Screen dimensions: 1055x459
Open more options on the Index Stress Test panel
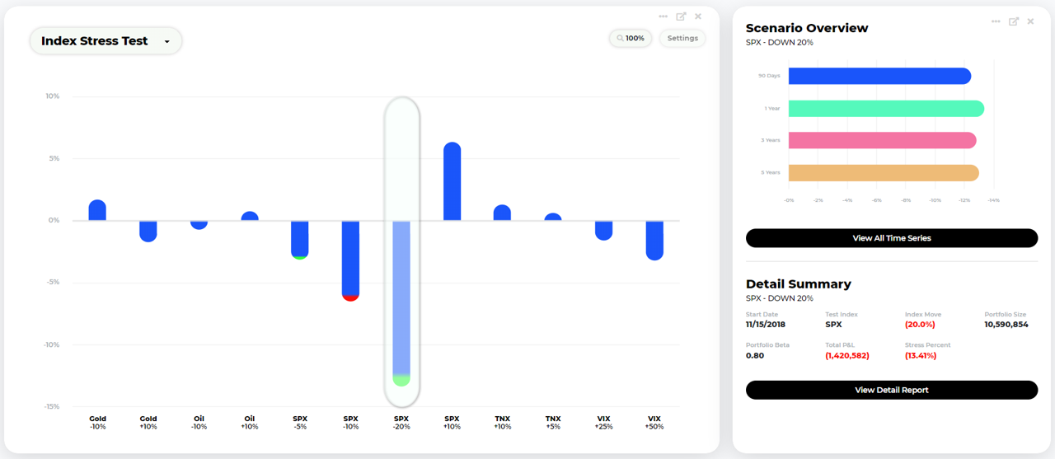coord(663,16)
